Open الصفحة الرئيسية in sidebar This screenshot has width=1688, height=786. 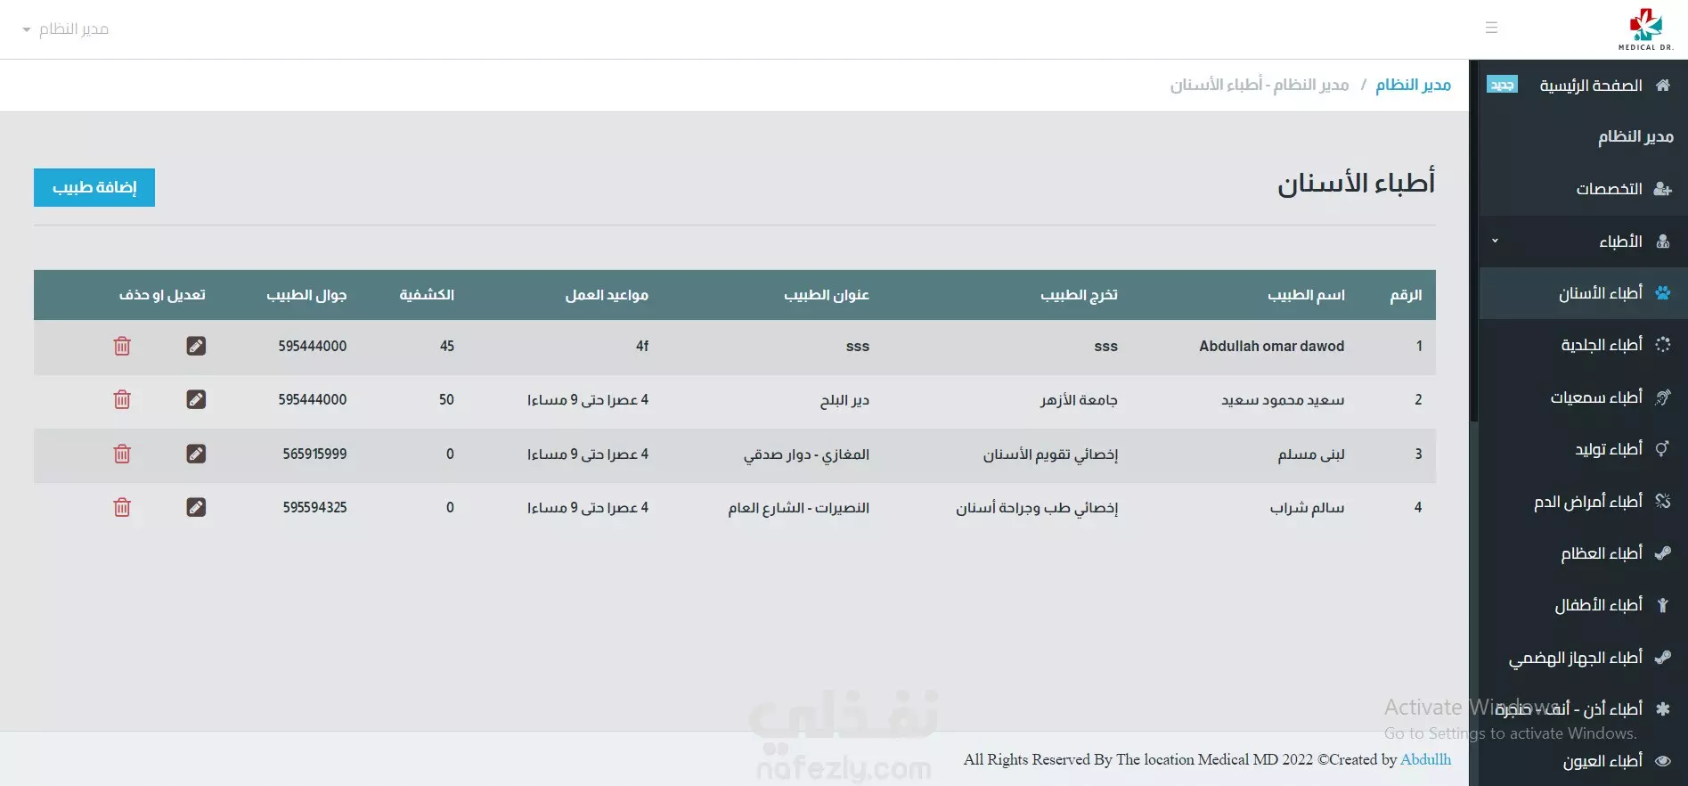1590,86
